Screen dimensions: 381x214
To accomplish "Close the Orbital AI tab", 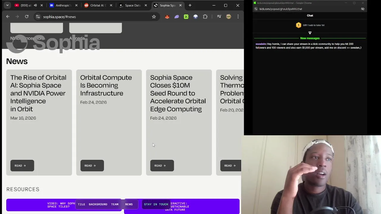I will click(111, 5).
